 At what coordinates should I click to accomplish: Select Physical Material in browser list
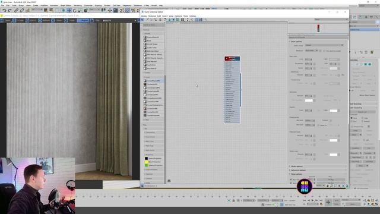[x=153, y=37]
